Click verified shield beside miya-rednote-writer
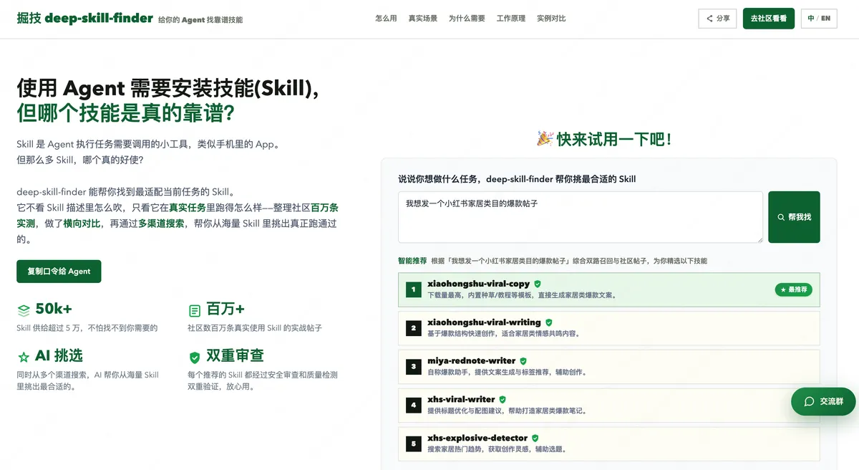This screenshot has height=470, width=859. pos(523,361)
